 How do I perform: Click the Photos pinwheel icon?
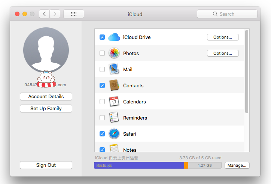114,53
